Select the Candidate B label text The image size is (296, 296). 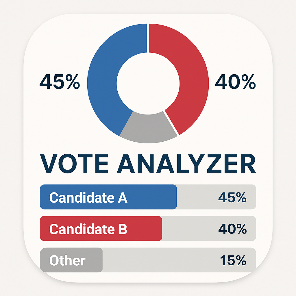coord(88,229)
